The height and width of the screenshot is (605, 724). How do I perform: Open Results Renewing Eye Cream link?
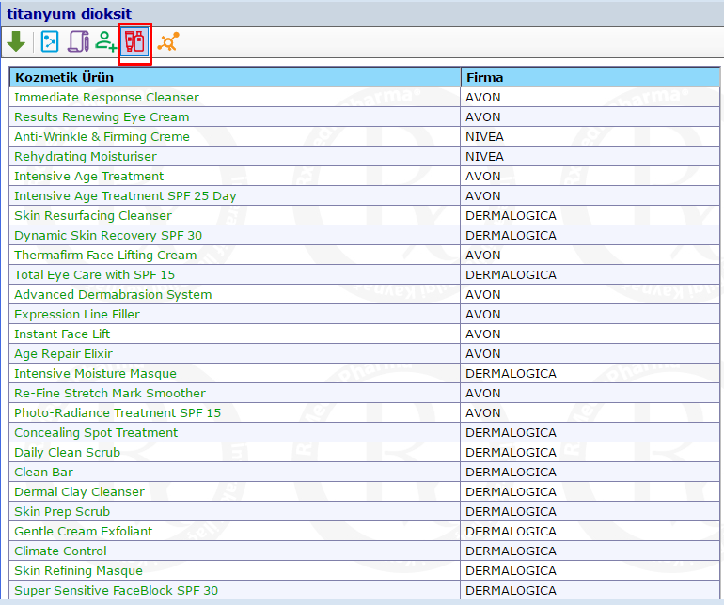(102, 116)
